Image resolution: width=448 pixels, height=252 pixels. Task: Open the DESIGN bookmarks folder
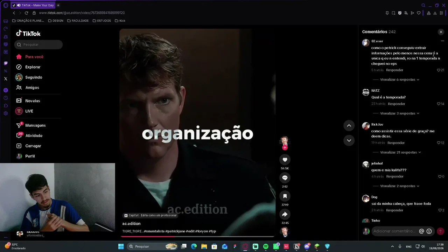click(x=56, y=21)
